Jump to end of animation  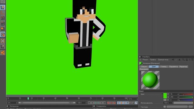[105, 103]
